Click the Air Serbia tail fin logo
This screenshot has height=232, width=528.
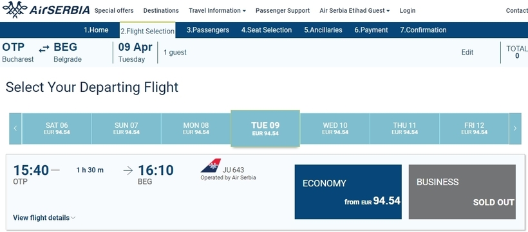click(x=211, y=166)
